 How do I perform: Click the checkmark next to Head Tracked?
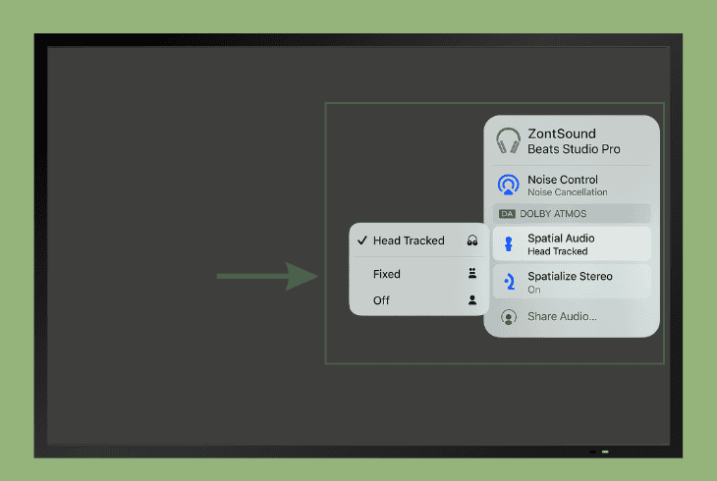[x=362, y=240]
